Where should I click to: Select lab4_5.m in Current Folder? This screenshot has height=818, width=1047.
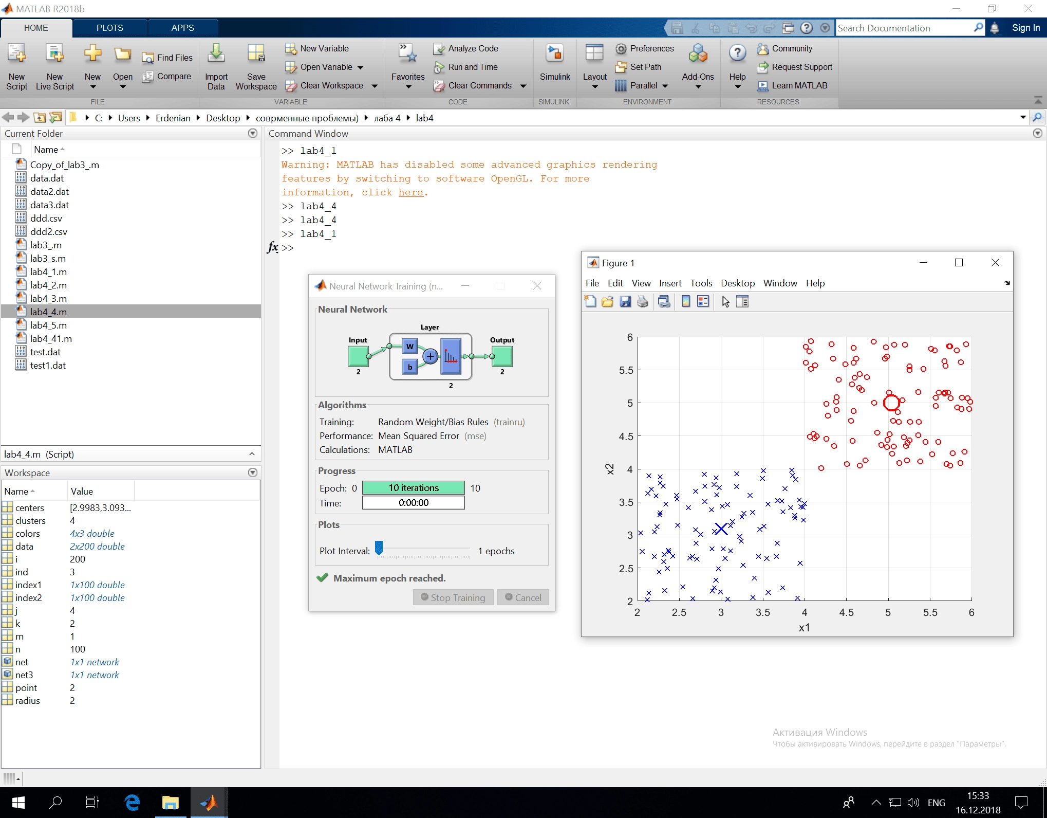[x=48, y=325]
